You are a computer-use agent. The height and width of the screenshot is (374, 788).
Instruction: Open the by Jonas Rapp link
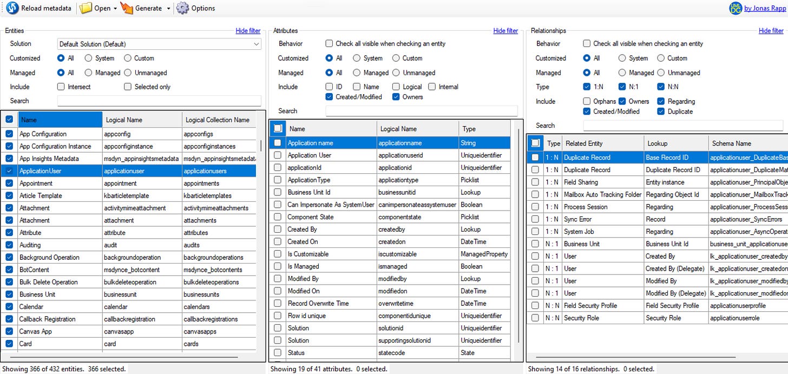click(765, 8)
